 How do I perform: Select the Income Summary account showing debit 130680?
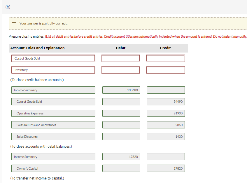point(53,90)
